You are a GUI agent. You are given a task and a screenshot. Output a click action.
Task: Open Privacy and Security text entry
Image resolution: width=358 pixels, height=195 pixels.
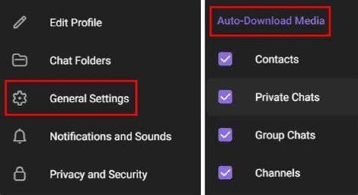point(98,174)
